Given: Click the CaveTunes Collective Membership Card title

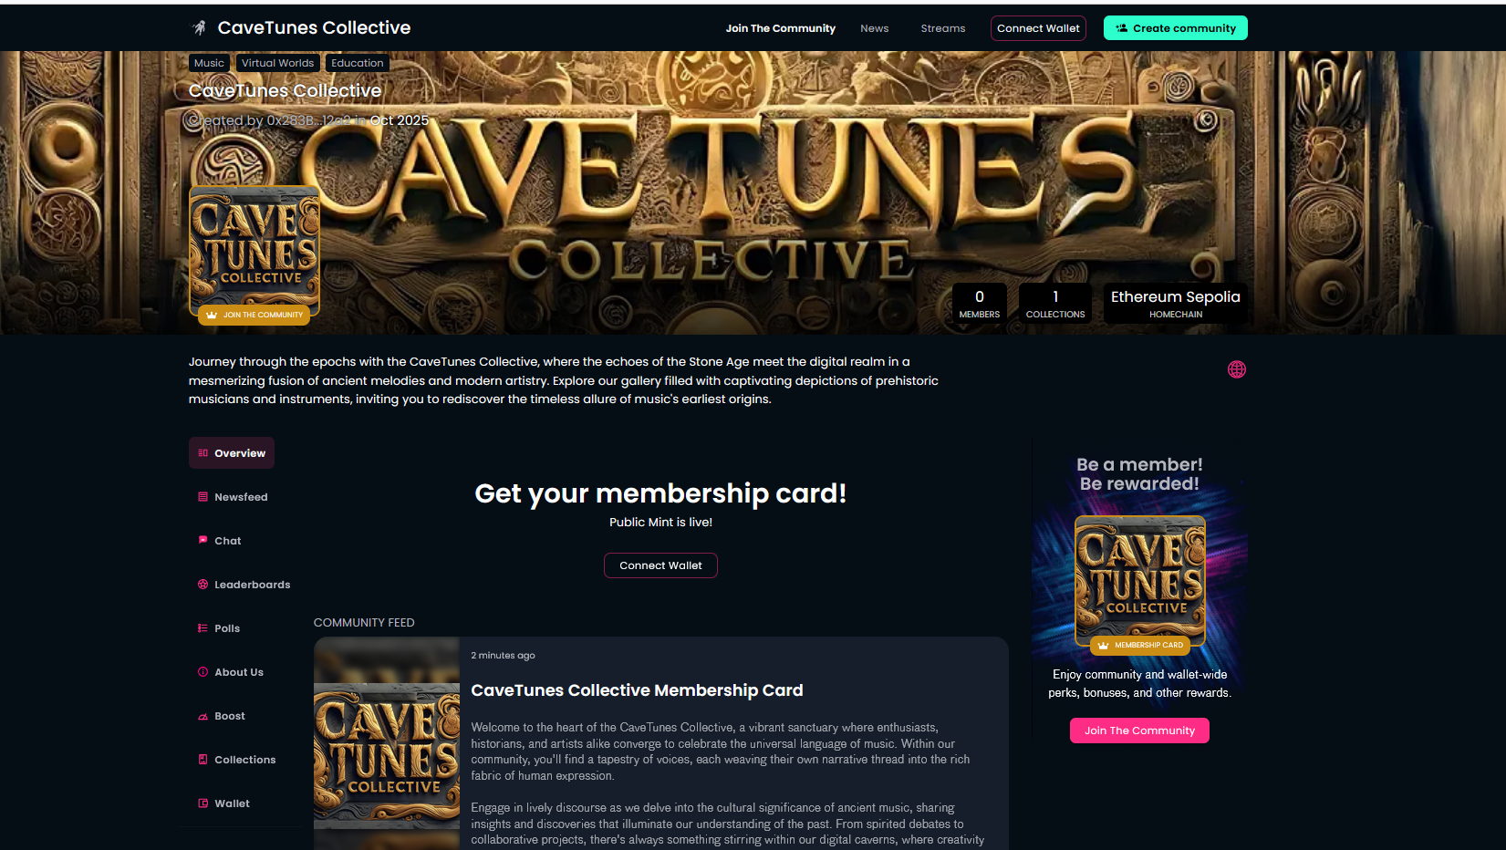Looking at the screenshot, I should point(637,690).
